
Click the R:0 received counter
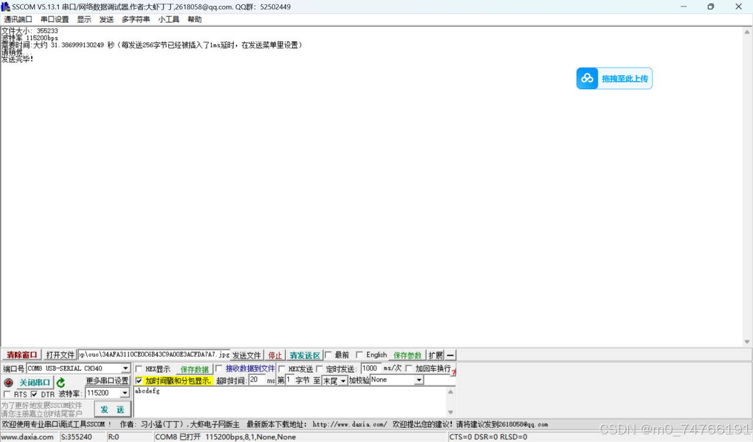click(x=114, y=437)
